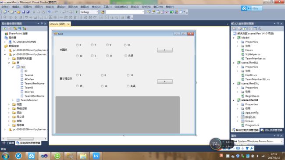Screen dimensions: 285x160
Task: Click the empty search combo box in the toolbar
Action: tap(125, 12)
